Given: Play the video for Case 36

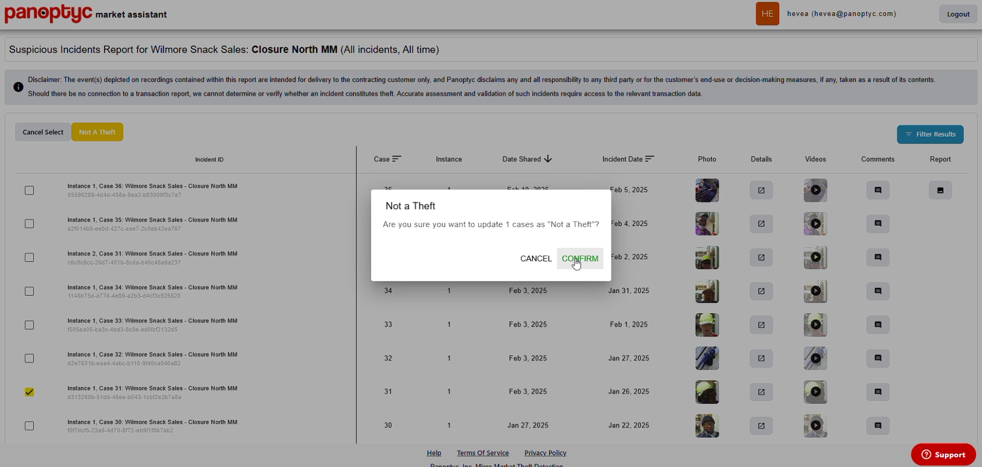Looking at the screenshot, I should coord(815,190).
